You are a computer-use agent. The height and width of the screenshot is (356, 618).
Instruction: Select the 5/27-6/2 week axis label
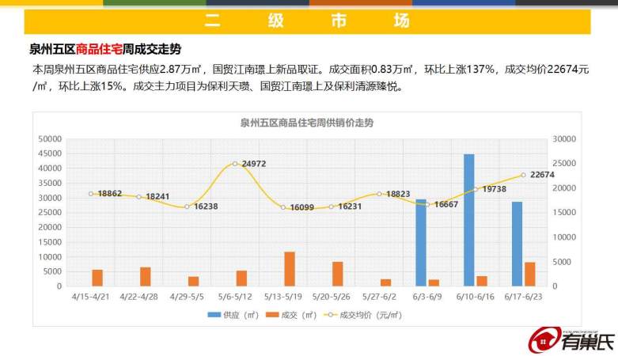[379, 297]
